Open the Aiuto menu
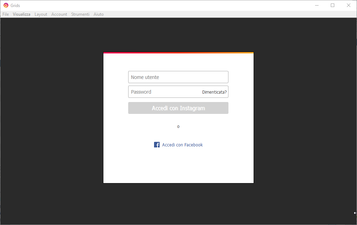The image size is (357, 225). 99,14
